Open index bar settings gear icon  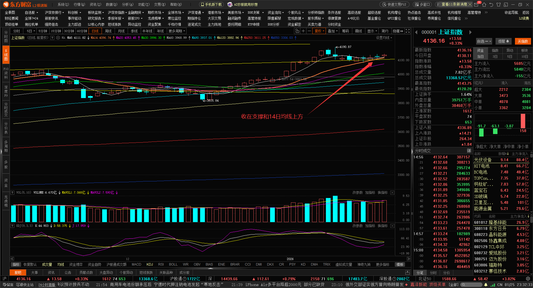528,279
